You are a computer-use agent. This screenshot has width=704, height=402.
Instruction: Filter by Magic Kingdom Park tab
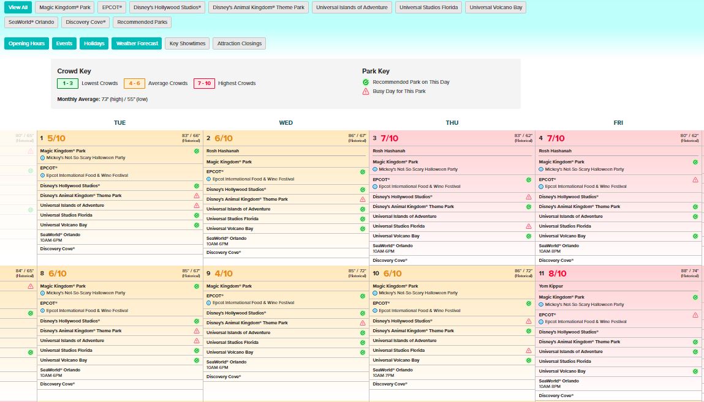(65, 7)
